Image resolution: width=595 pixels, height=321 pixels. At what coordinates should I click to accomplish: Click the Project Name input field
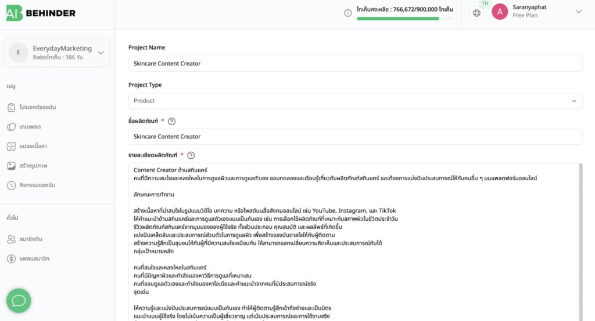355,64
